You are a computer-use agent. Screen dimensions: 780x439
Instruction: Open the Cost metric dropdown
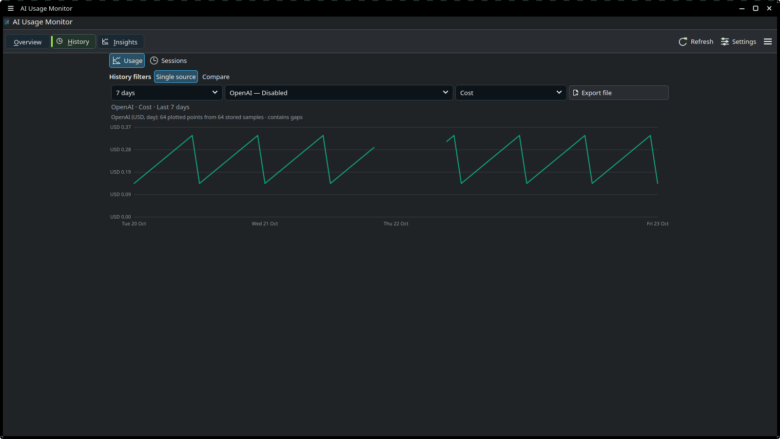point(511,93)
